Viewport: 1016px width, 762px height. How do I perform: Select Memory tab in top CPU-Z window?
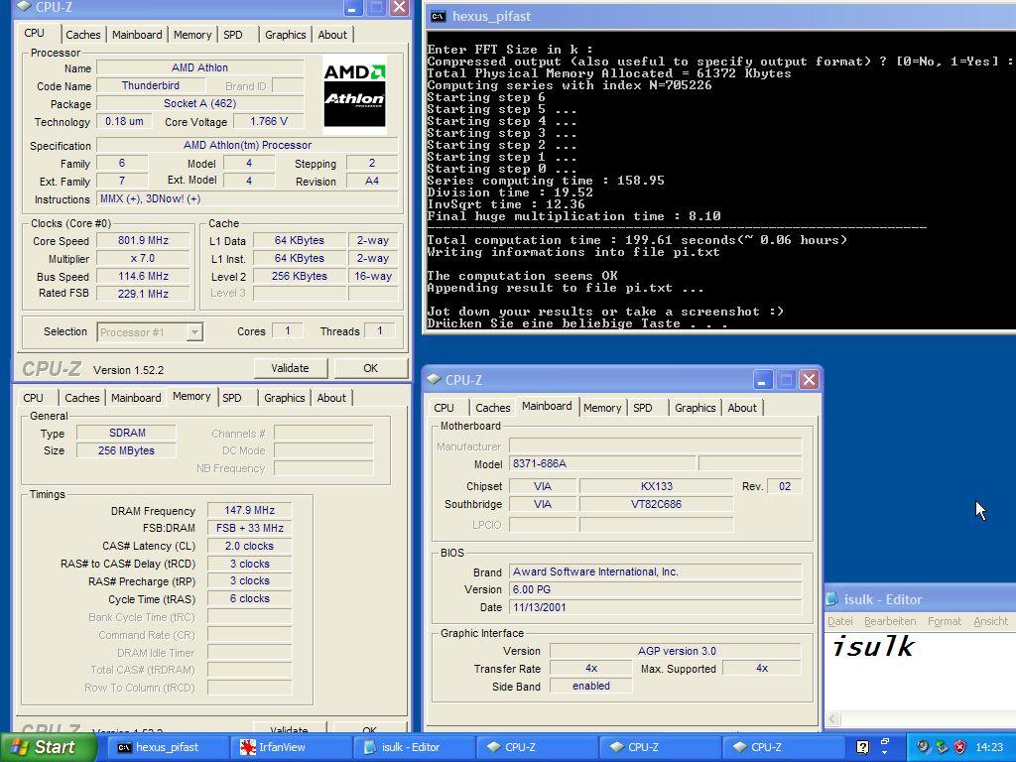point(192,35)
